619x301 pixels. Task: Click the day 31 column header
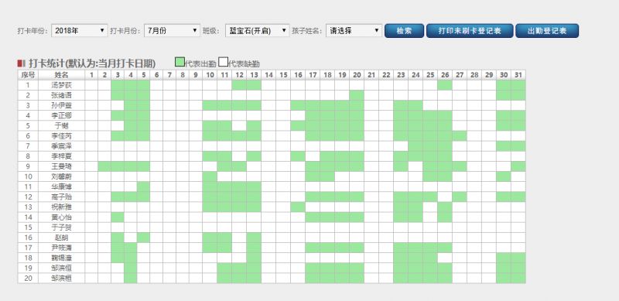518,74
